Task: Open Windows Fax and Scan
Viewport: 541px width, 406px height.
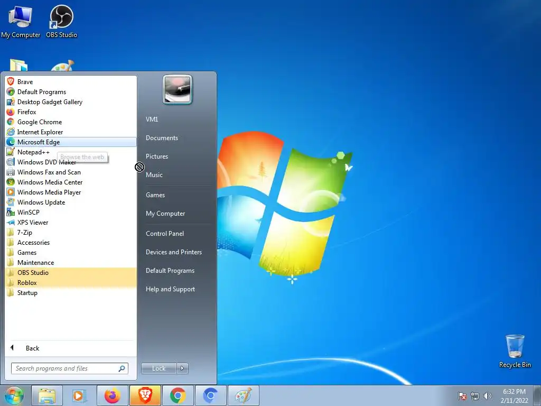Action: pyautogui.click(x=71, y=172)
